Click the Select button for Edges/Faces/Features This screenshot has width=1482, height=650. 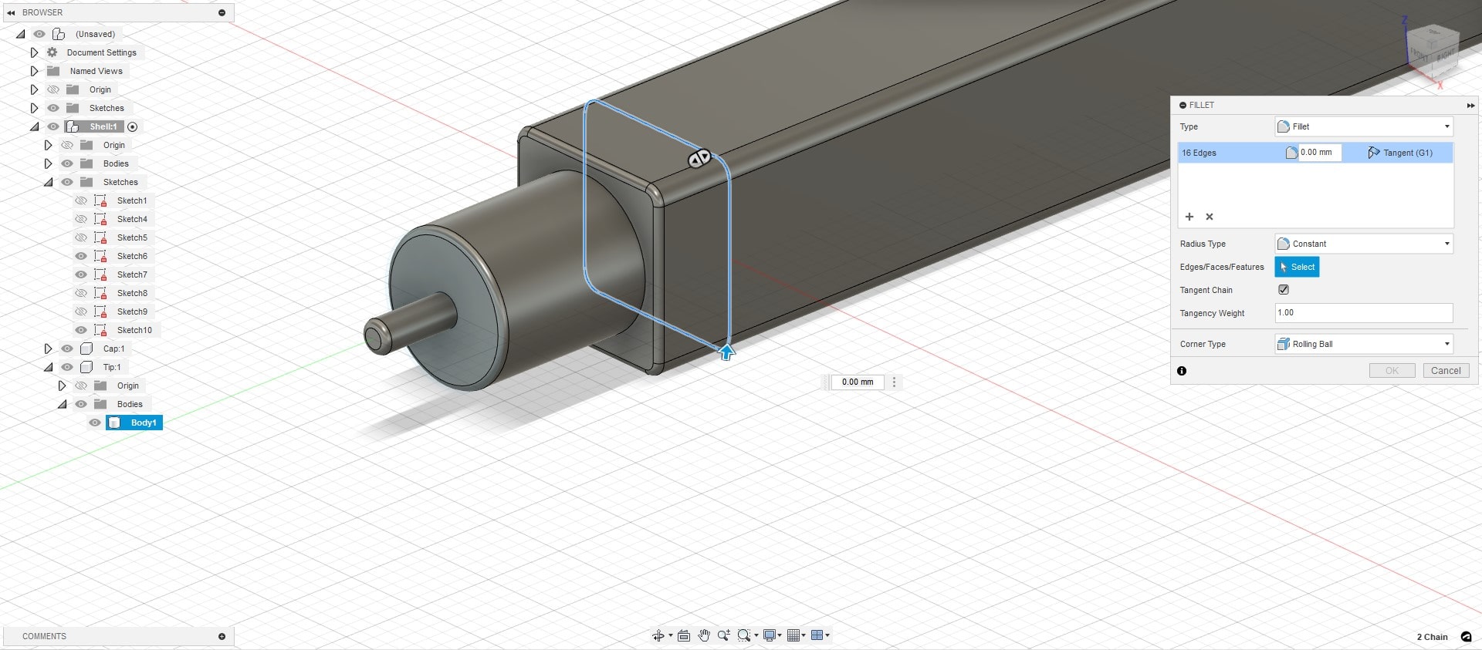[x=1297, y=267]
